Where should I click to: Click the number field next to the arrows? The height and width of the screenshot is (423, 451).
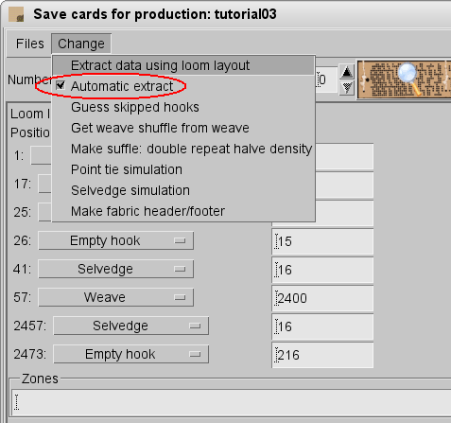(326, 79)
